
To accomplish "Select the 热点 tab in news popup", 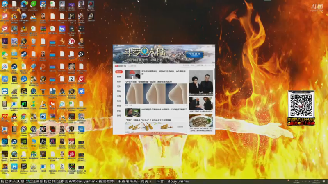I will 119,72.
